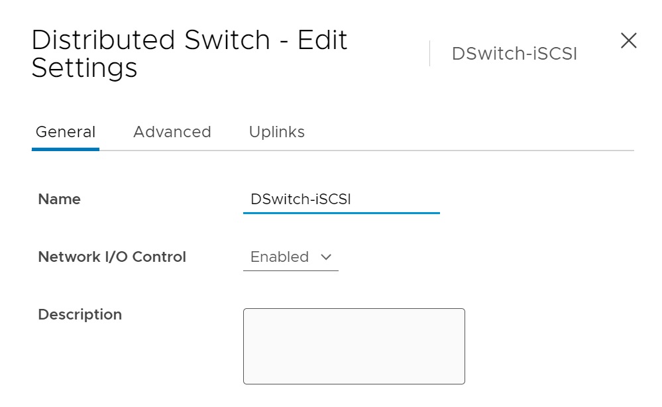Click the Name field label
This screenshot has height=407, width=662.
60,200
